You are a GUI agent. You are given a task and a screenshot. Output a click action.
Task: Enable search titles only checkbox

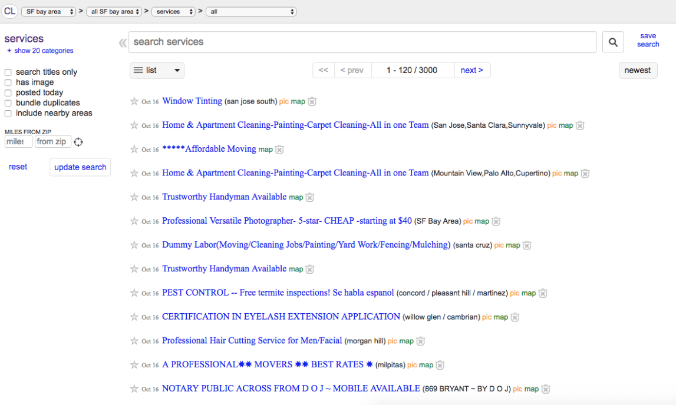tap(8, 72)
